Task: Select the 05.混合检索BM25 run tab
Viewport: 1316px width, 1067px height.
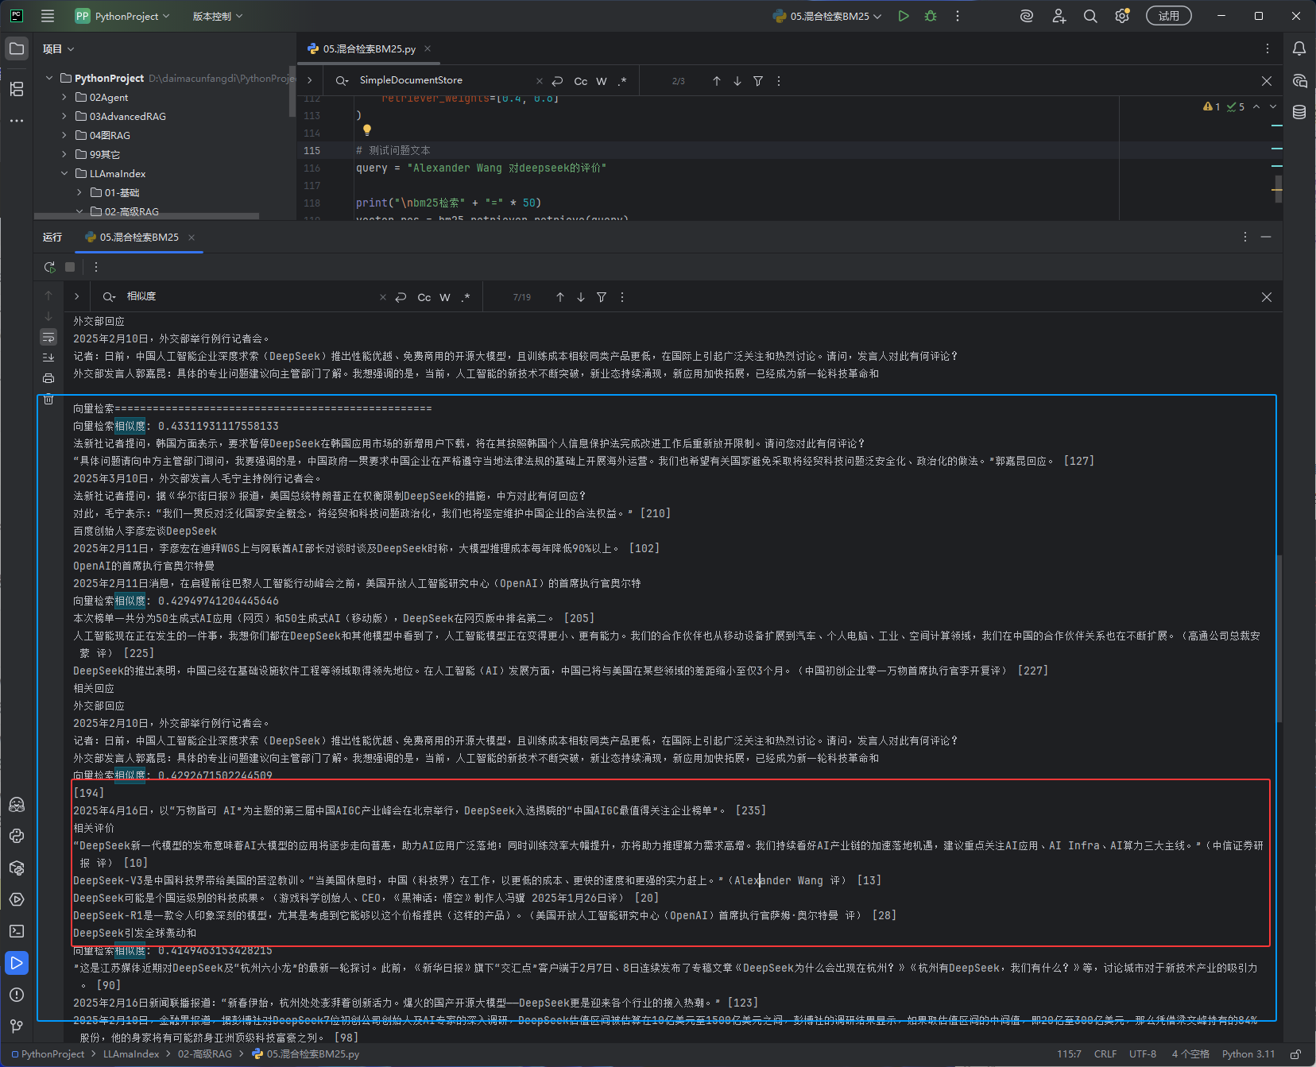Action: (139, 237)
